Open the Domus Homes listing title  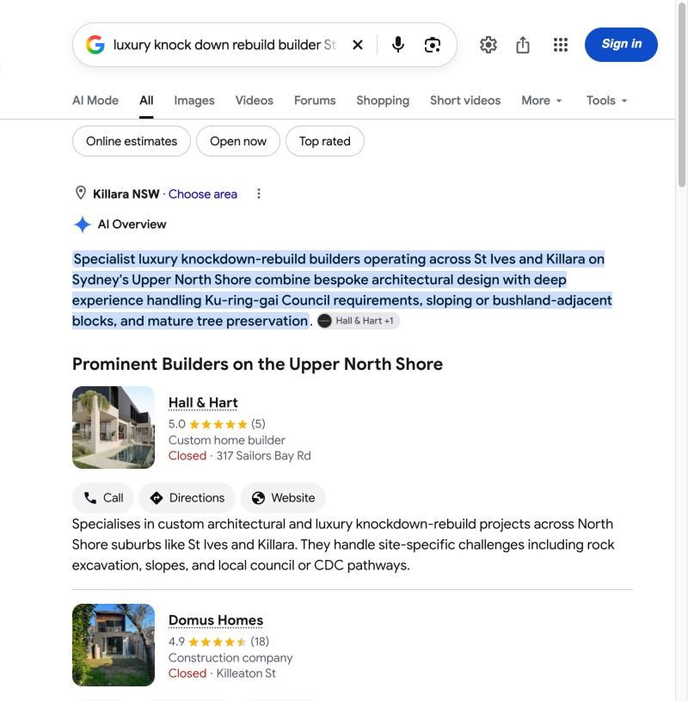coord(216,620)
